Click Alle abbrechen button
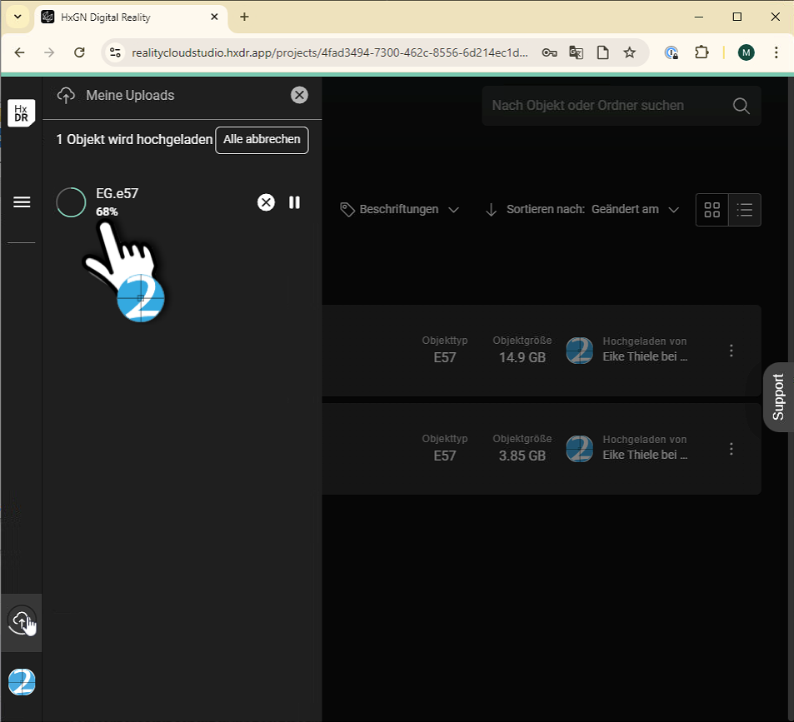This screenshot has width=794, height=722. click(x=262, y=140)
